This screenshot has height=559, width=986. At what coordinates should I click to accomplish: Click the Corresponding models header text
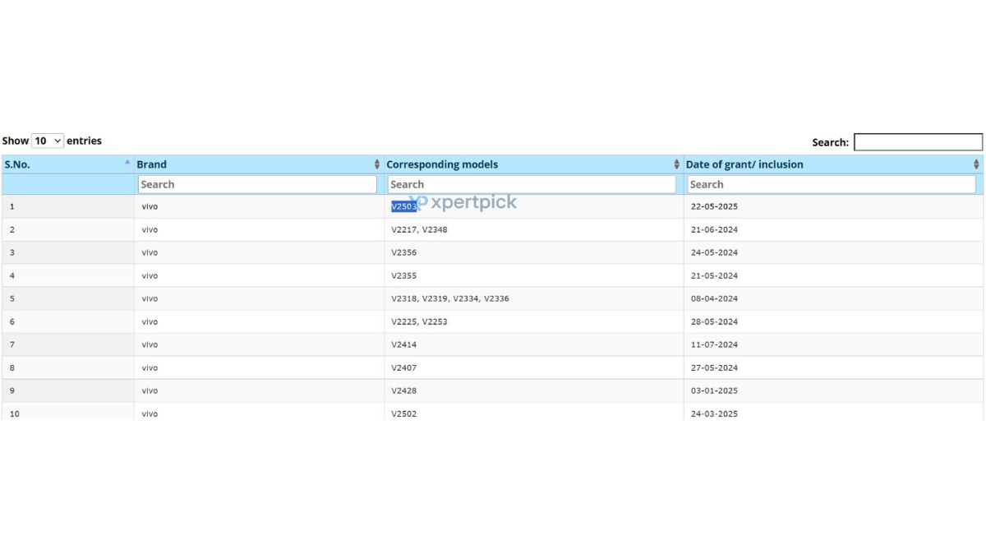tap(442, 164)
